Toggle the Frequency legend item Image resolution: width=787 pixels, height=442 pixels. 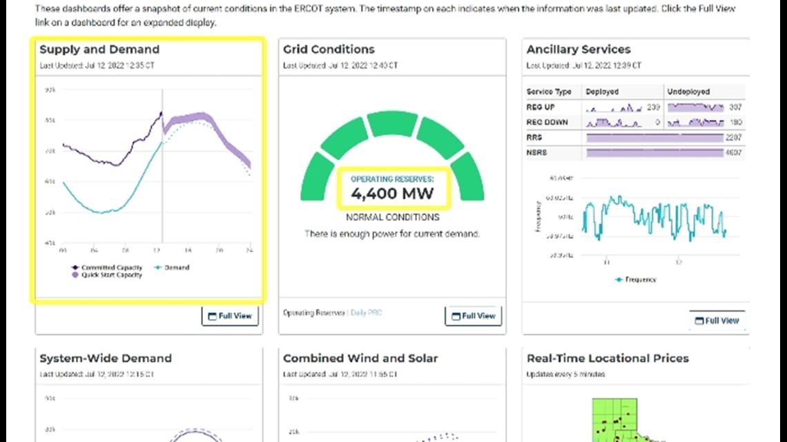click(635, 279)
